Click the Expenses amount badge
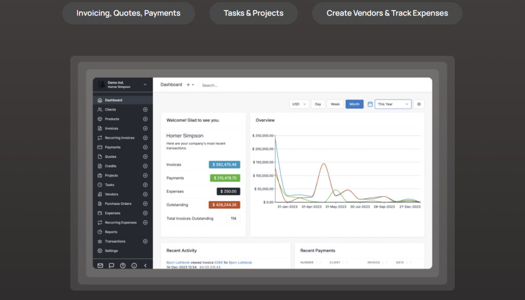Viewport: 525px width, 300px height. (228, 191)
